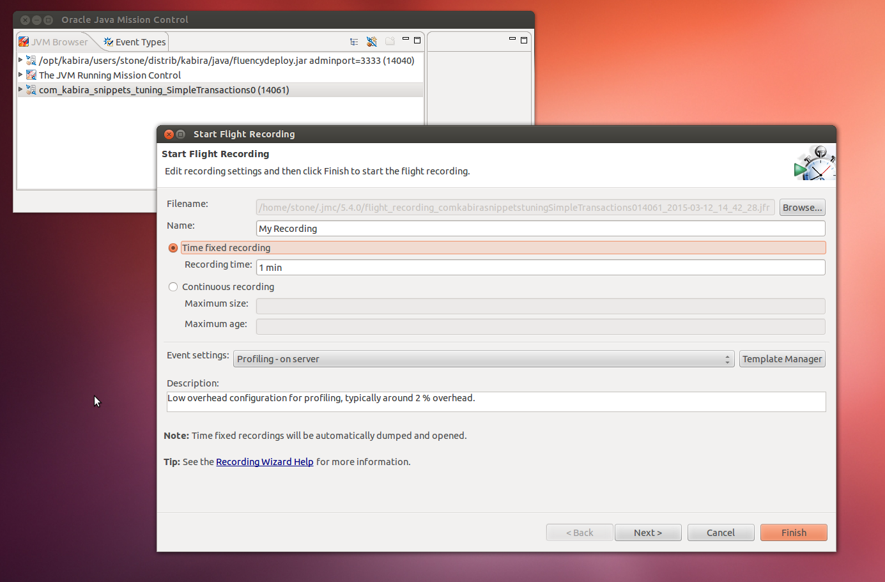Click the Browse... button for filename
This screenshot has height=582, width=885.
(802, 208)
